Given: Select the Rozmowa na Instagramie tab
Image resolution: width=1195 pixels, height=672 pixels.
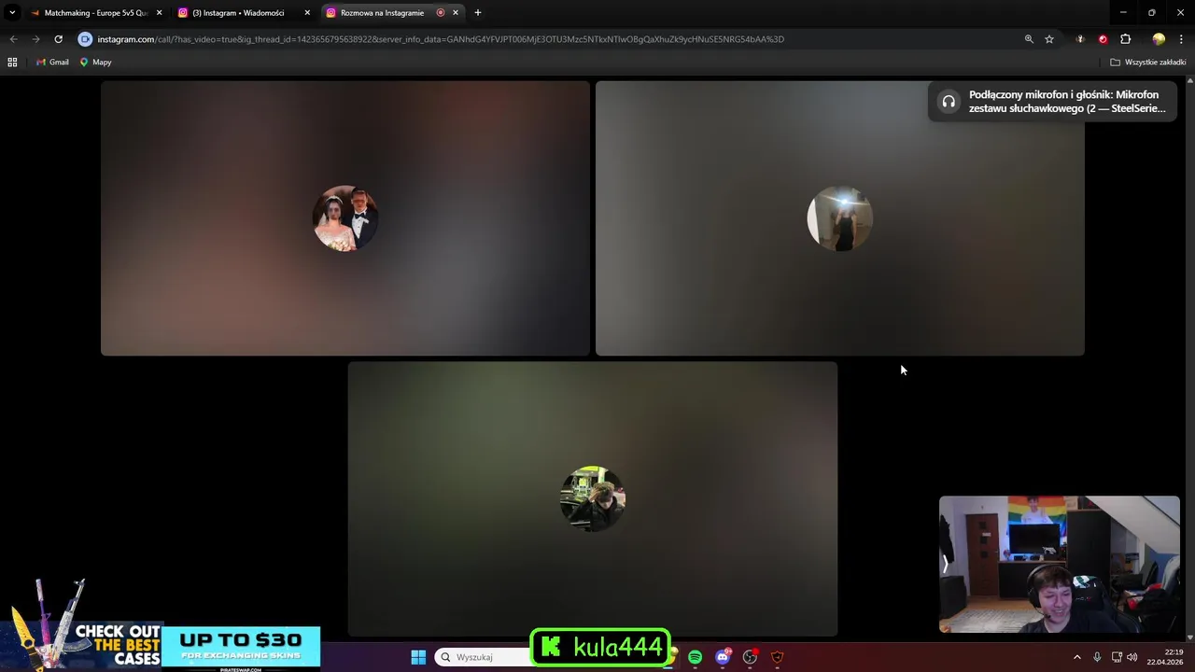Looking at the screenshot, I should click(382, 13).
